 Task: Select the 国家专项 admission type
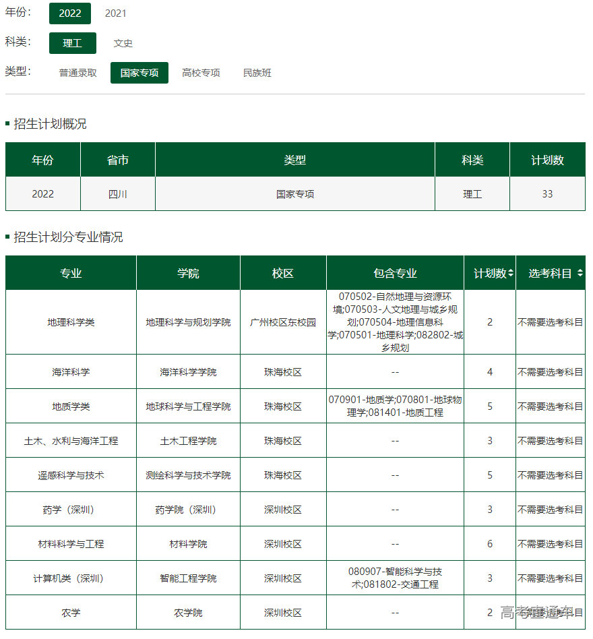139,72
